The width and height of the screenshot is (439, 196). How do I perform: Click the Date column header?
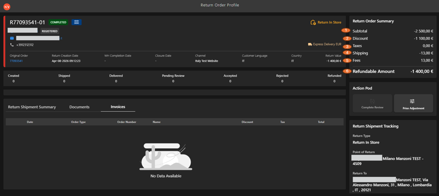click(x=30, y=122)
